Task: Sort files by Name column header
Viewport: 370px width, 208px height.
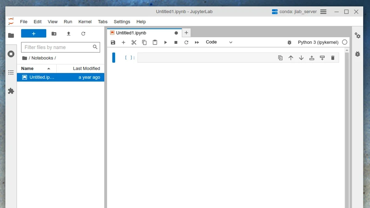Action: 37,68
